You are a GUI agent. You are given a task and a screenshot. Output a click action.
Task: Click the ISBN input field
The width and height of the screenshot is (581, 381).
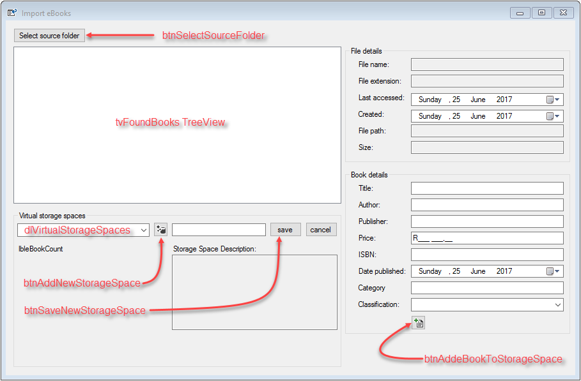487,255
